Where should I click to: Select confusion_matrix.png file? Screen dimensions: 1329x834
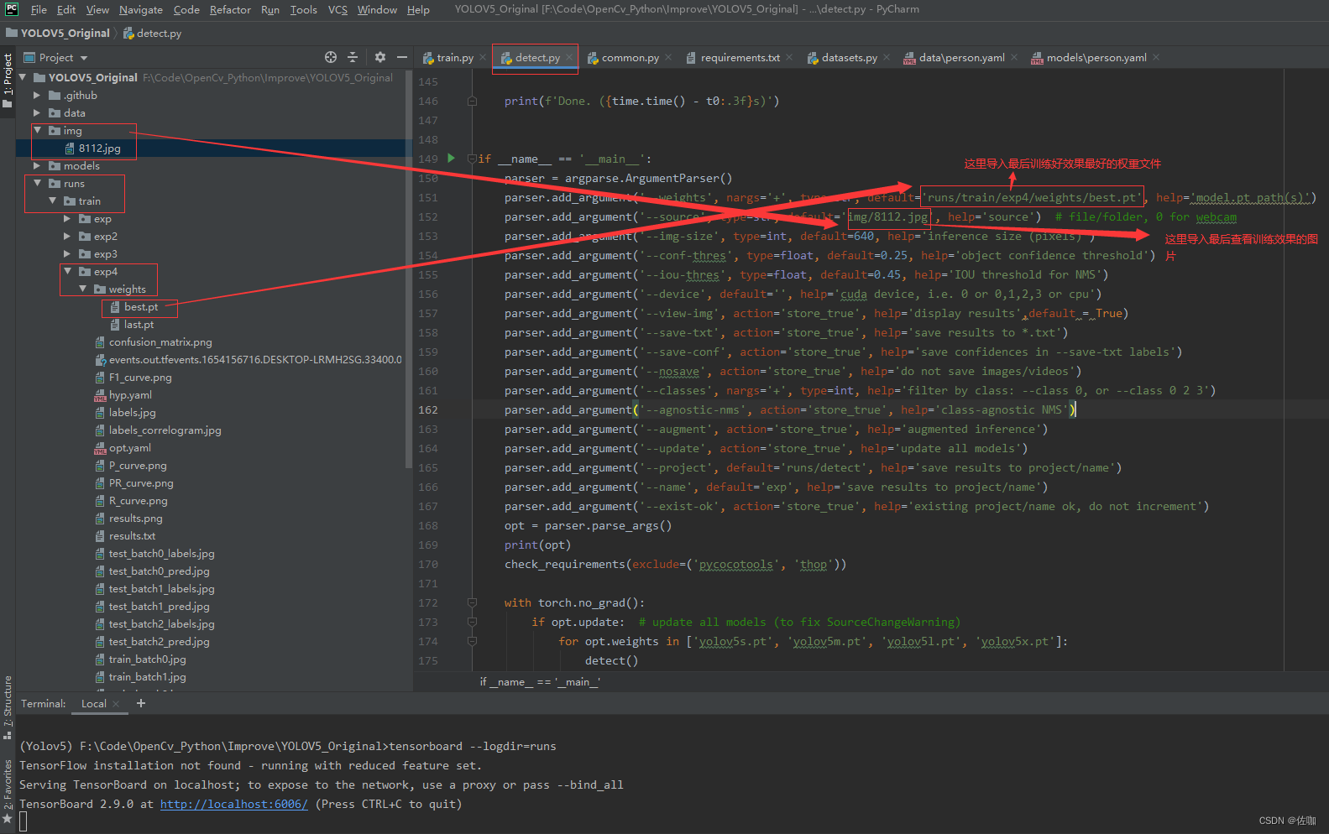click(x=160, y=342)
